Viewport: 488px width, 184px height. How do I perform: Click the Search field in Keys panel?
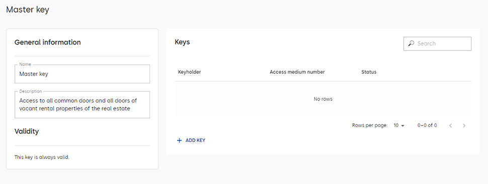tap(437, 44)
